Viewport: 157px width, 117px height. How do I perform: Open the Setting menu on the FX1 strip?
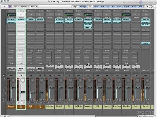pos(21,11)
